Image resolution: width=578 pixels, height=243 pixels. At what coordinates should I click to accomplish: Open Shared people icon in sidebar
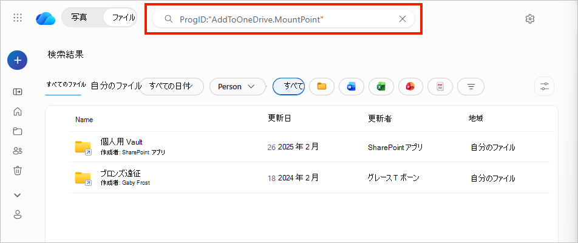[18, 151]
